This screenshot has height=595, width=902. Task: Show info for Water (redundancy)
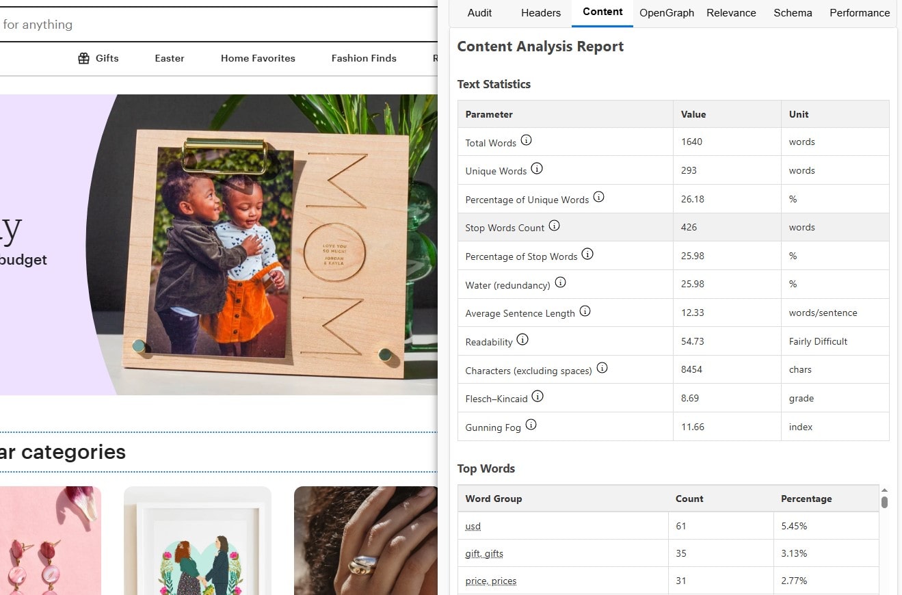point(560,282)
